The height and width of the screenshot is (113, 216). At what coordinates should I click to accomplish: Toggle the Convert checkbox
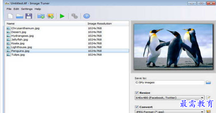(137, 107)
